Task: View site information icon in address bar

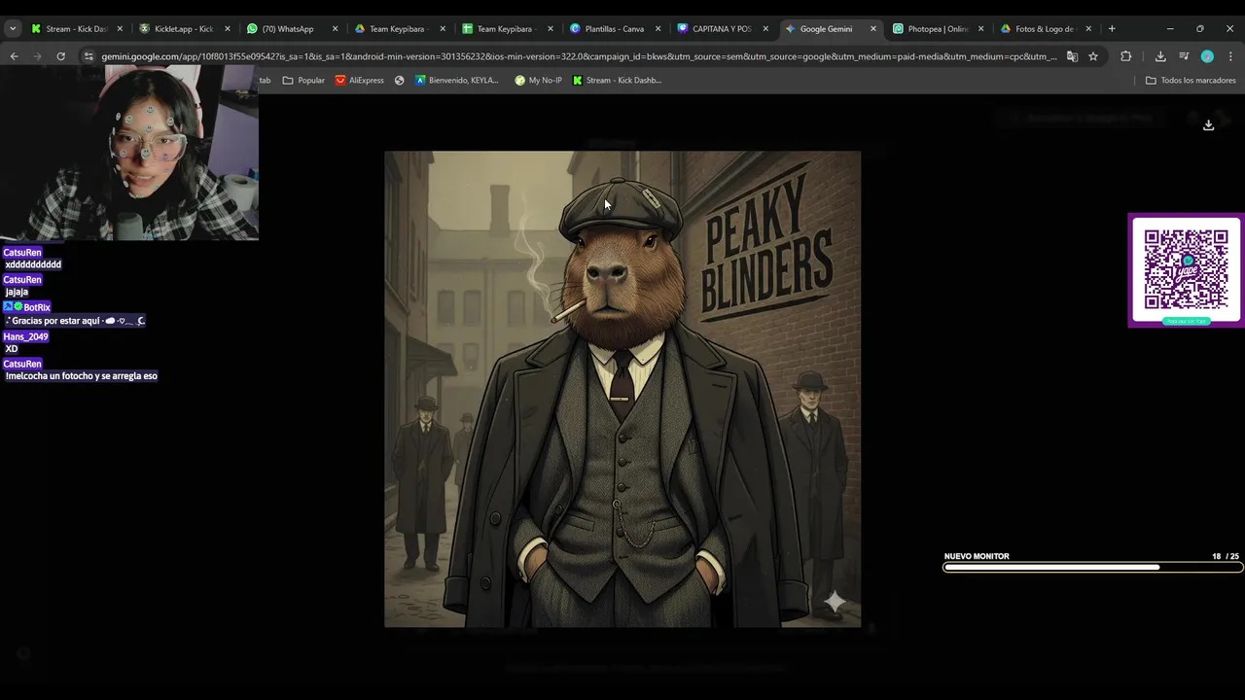Action: pyautogui.click(x=89, y=56)
